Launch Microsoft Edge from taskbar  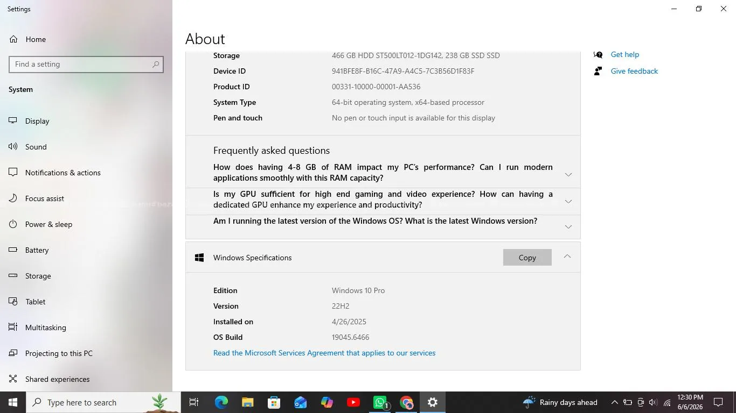tap(221, 402)
